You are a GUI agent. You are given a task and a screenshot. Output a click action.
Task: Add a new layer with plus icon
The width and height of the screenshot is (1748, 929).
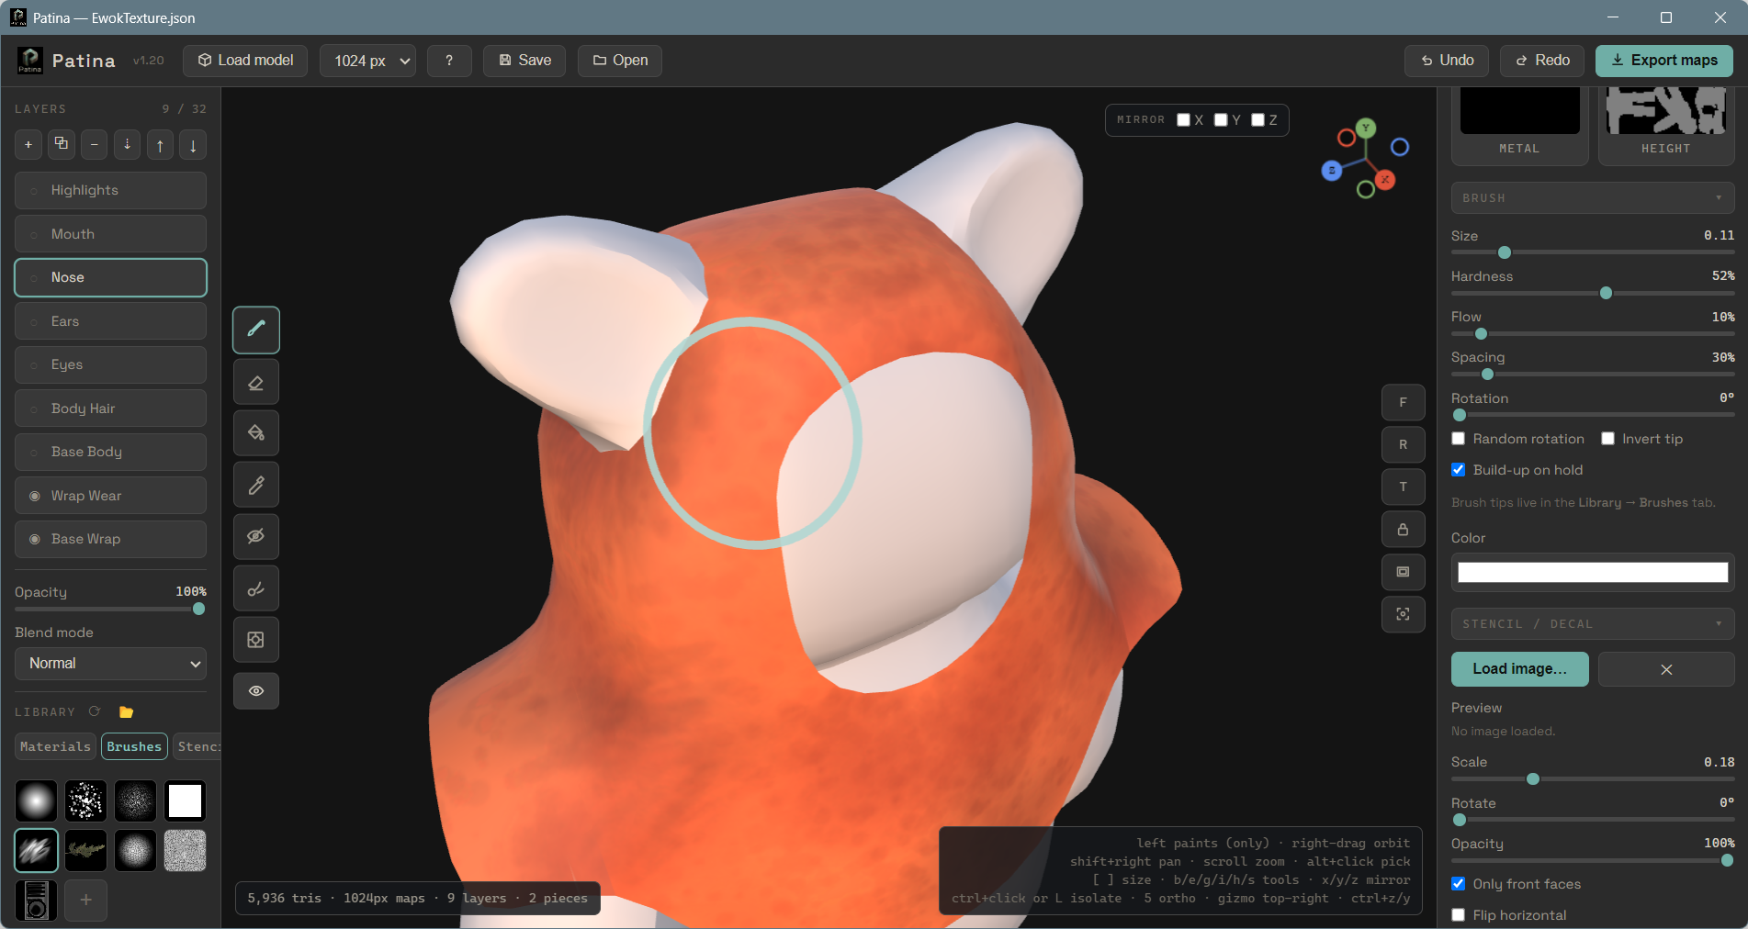tap(28, 144)
